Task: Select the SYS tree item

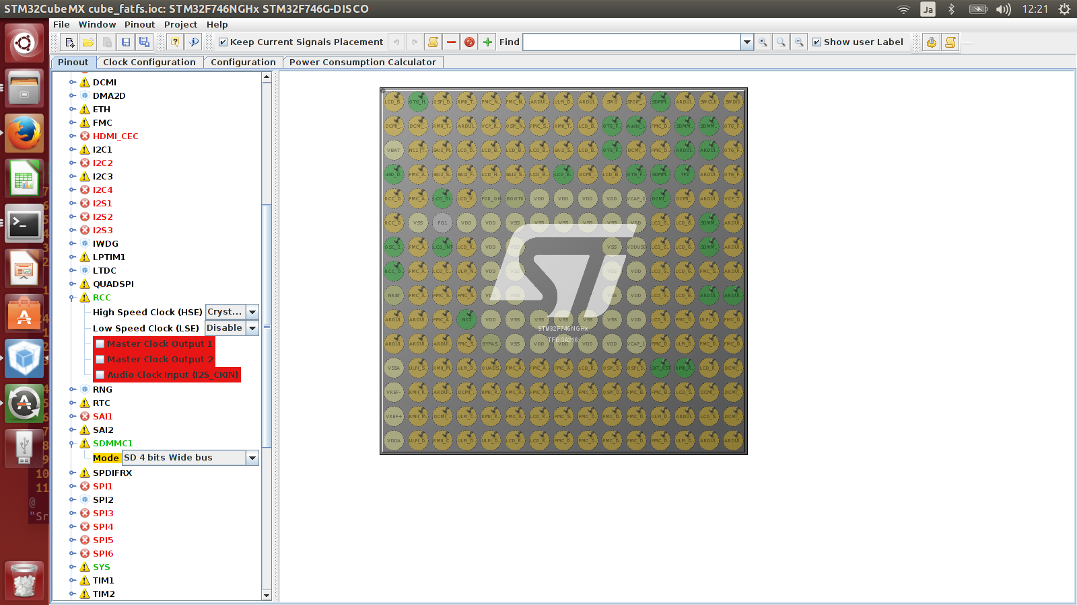Action: pyautogui.click(x=102, y=567)
